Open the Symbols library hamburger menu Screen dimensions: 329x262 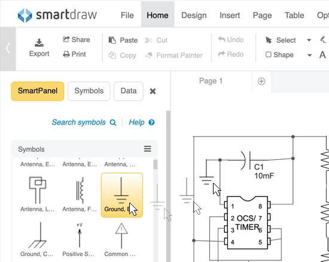pos(148,149)
